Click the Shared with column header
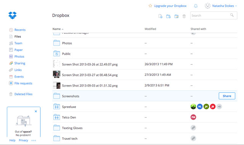This screenshot has height=145, width=244. point(198,29)
